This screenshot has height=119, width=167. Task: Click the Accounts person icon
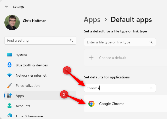tap(10, 106)
